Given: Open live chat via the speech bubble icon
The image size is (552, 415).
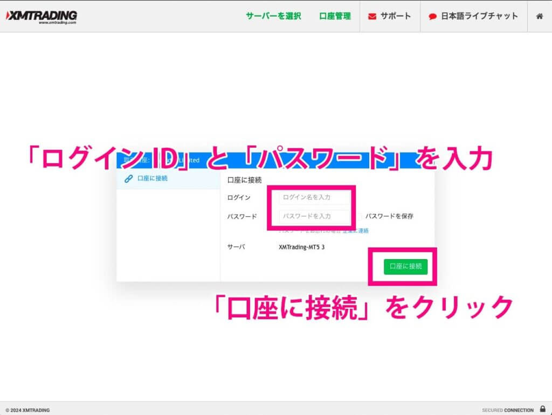Looking at the screenshot, I should click(x=432, y=16).
